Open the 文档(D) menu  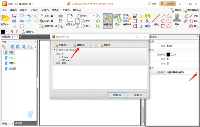pos(34,10)
